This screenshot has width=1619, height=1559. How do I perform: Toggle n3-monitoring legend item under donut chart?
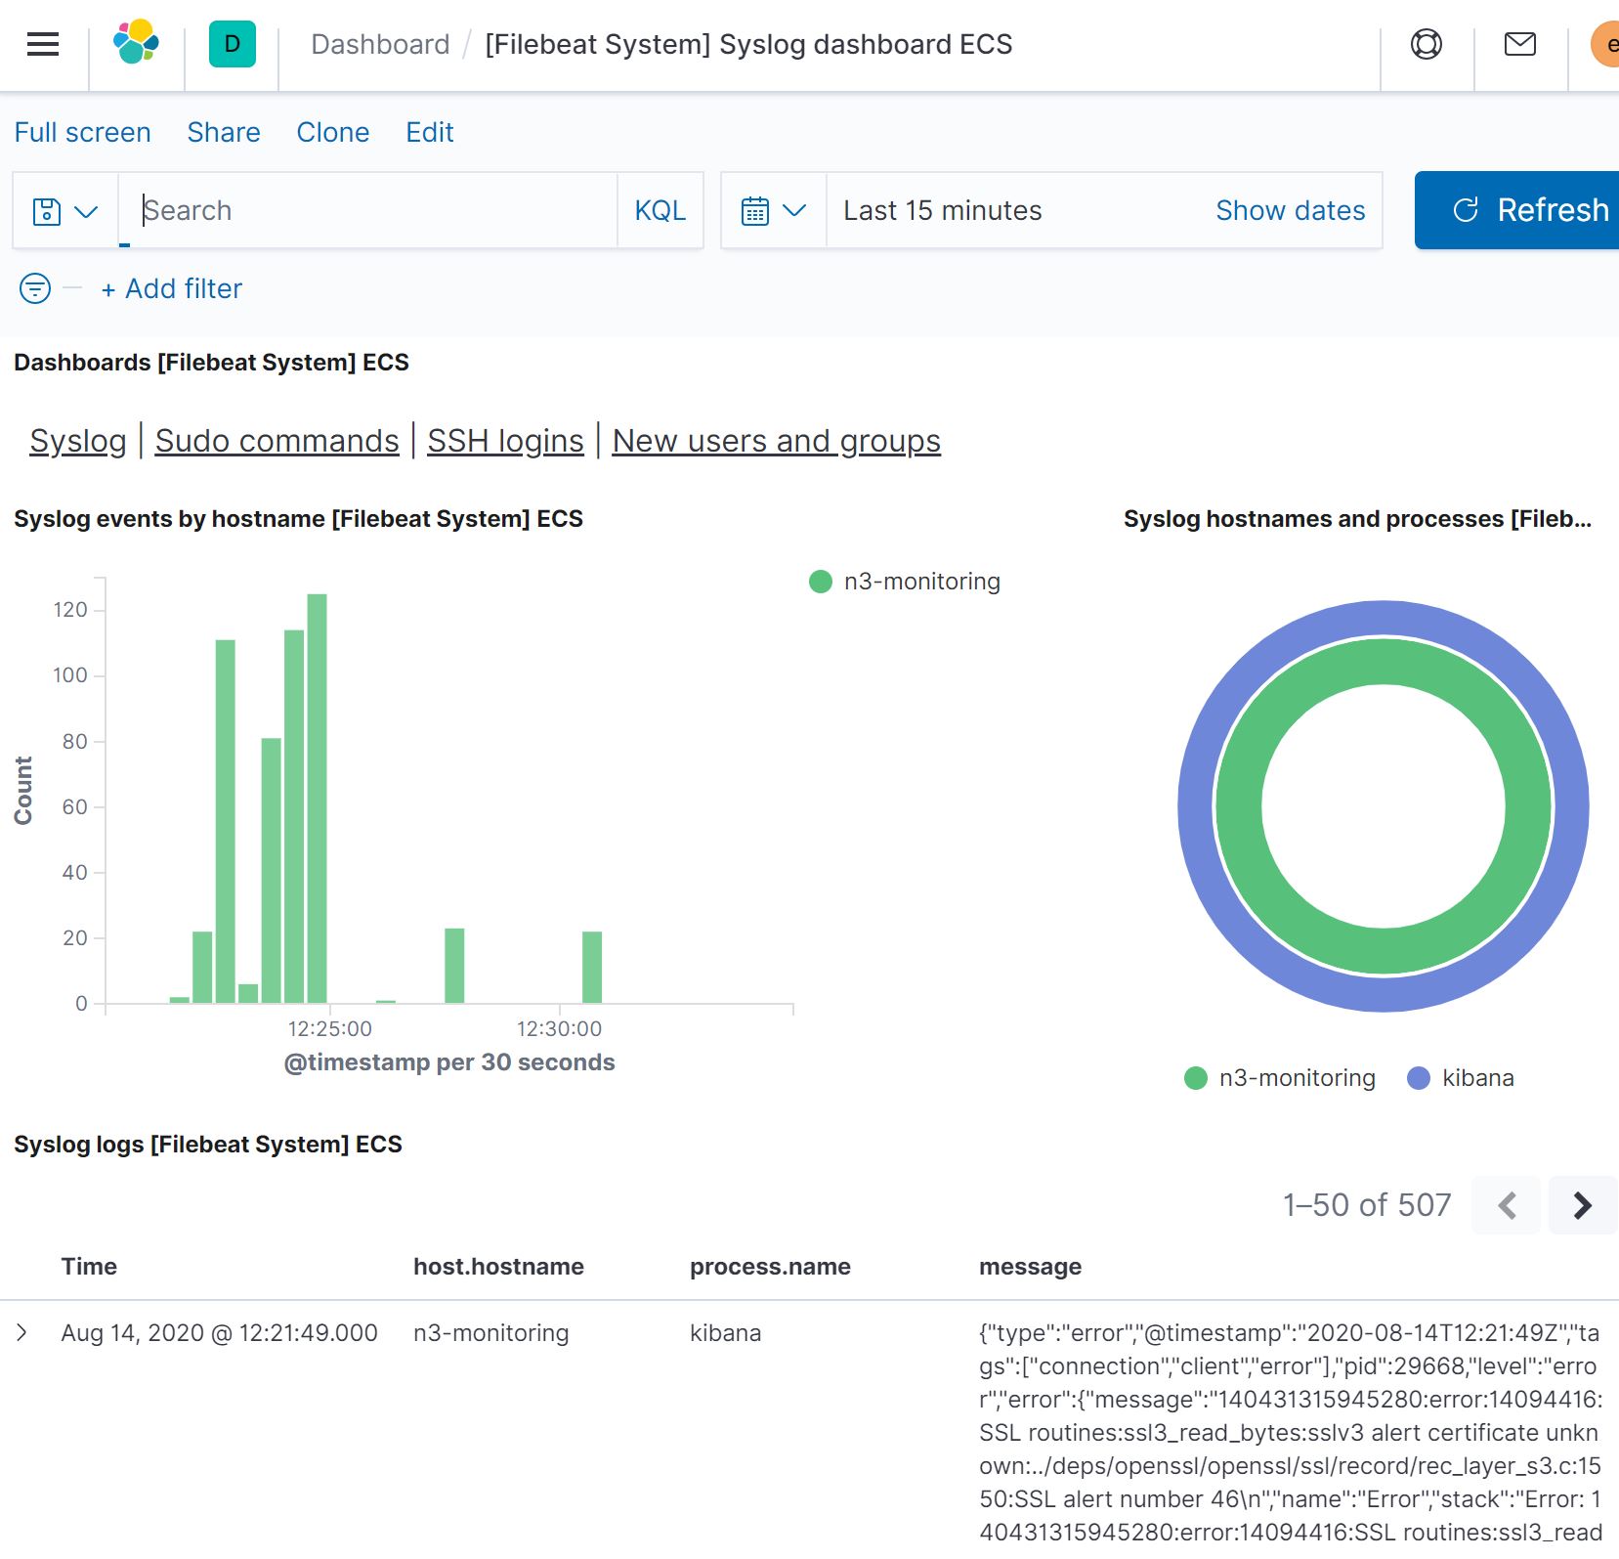pyautogui.click(x=1279, y=1078)
